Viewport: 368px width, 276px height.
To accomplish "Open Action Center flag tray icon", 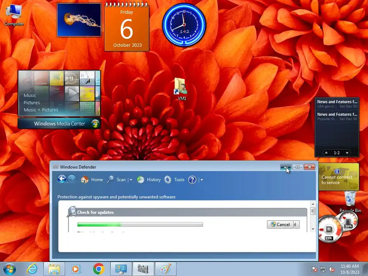I will 314,269.
